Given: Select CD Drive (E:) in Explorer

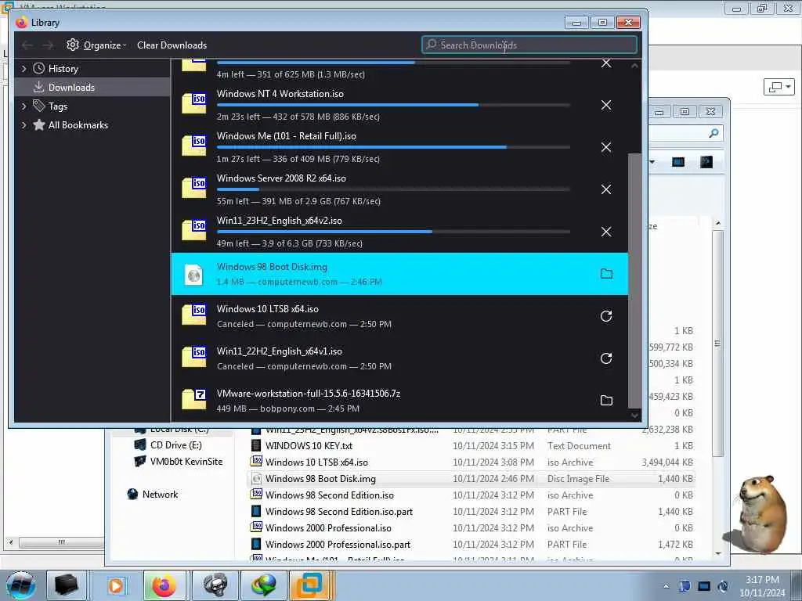Looking at the screenshot, I should coord(175,445).
